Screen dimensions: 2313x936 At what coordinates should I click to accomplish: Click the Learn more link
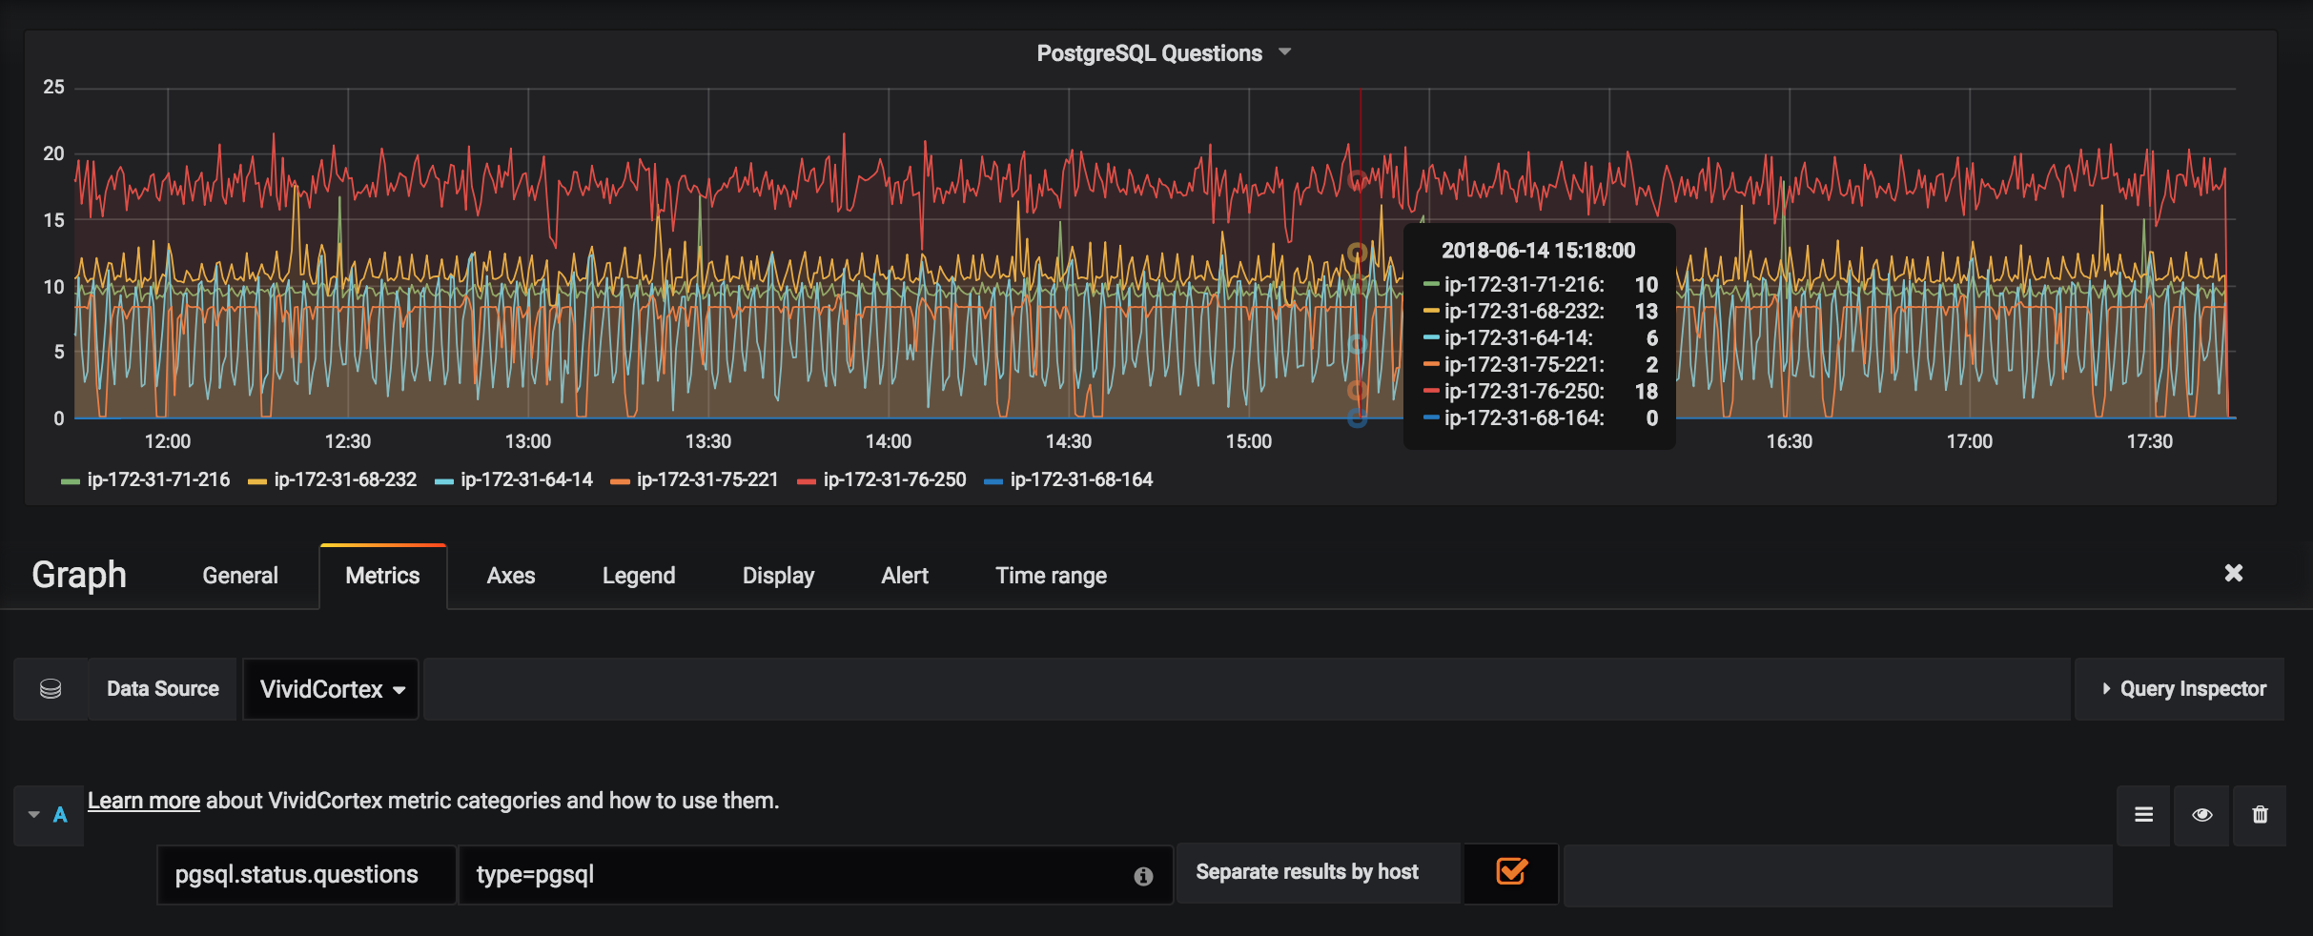144,801
